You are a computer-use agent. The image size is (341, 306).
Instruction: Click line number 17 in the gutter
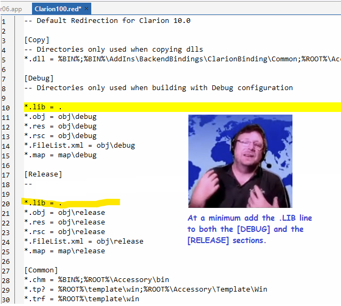pos(5,174)
